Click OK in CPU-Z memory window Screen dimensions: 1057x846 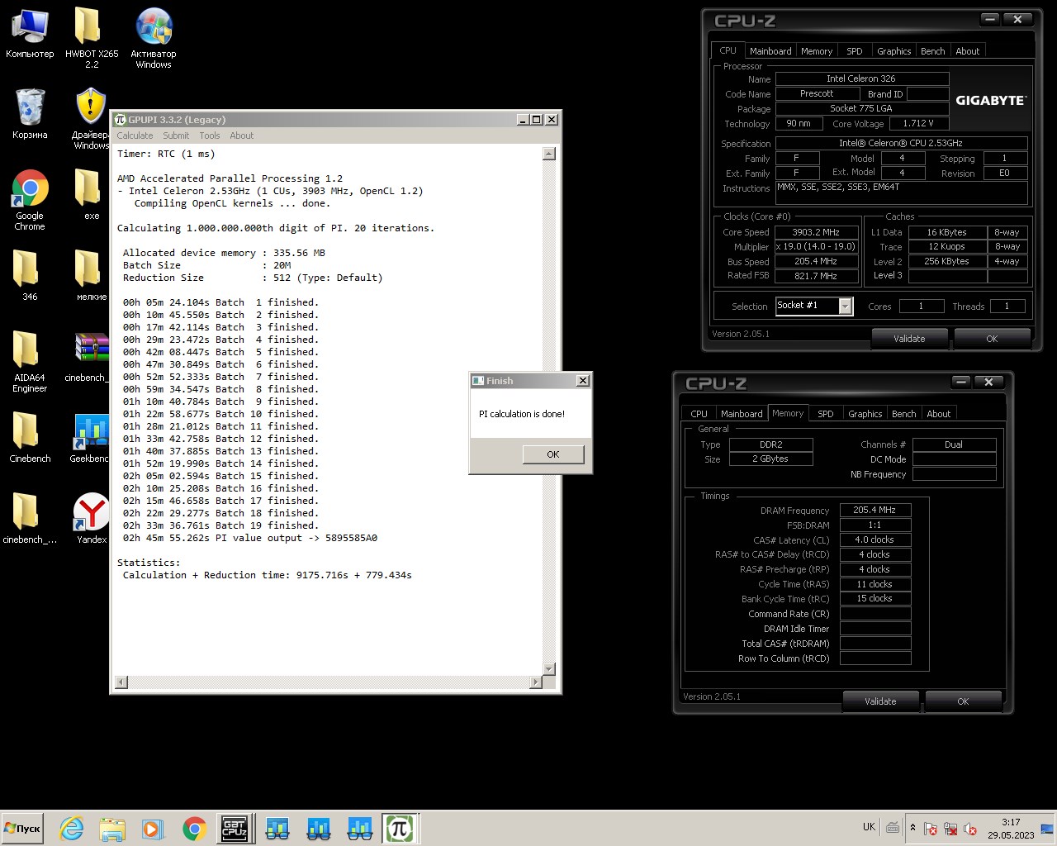[963, 701]
